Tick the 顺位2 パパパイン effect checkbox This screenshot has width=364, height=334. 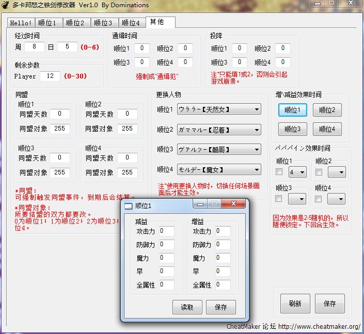[319, 171]
